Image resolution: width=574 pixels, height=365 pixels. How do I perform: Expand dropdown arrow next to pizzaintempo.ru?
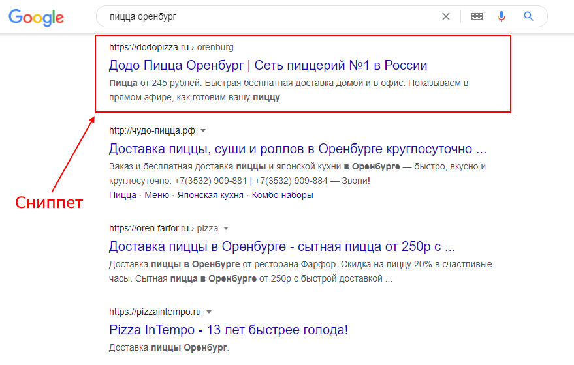(209, 312)
